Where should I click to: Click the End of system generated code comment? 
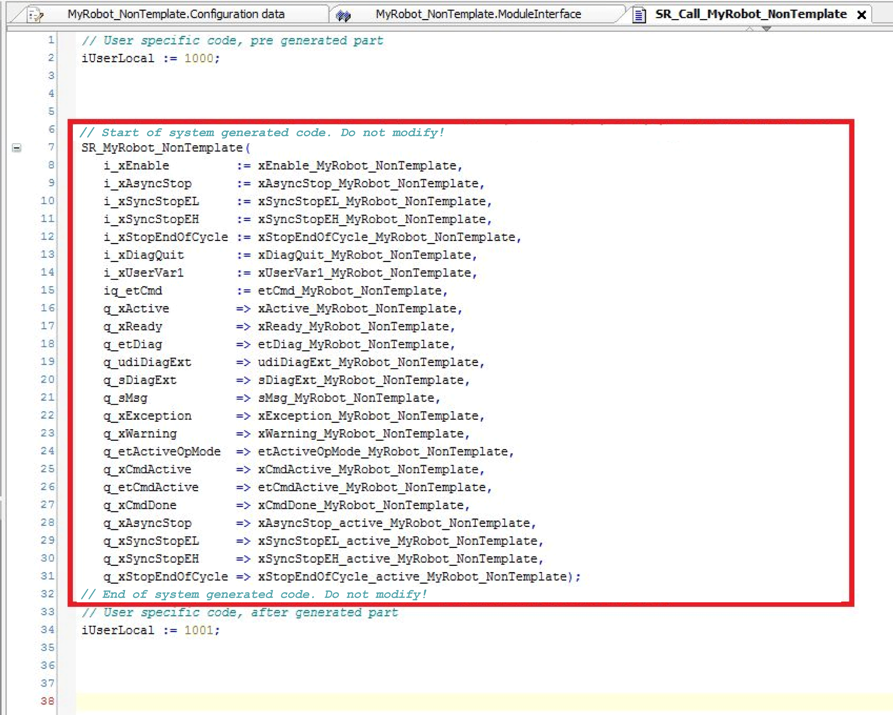click(x=254, y=595)
